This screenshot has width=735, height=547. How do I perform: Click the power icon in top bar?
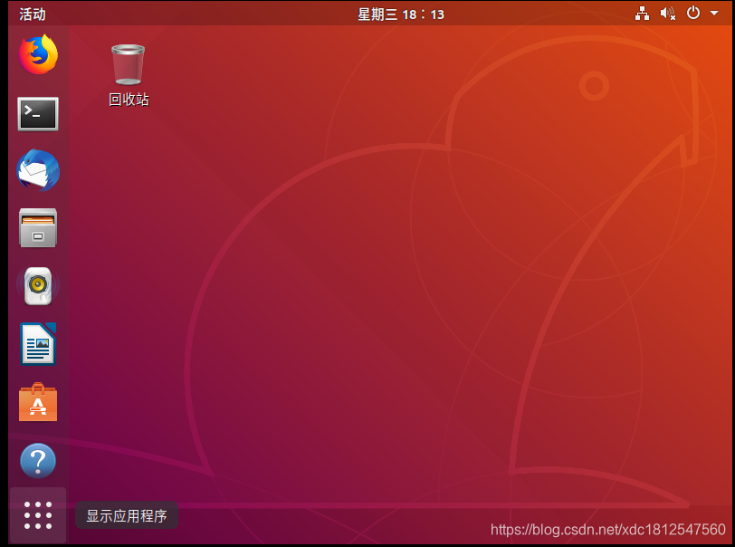(x=693, y=13)
